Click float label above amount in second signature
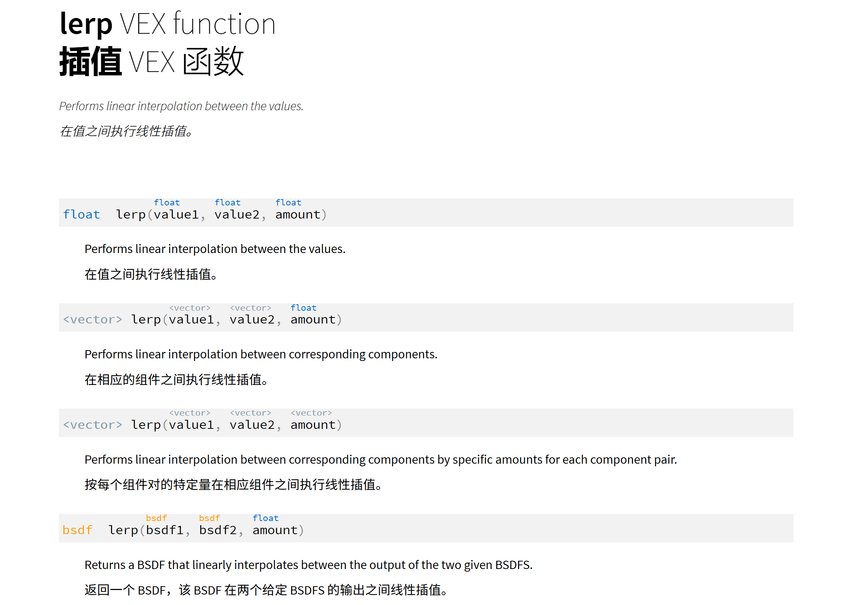This screenshot has height=605, width=856. point(303,308)
